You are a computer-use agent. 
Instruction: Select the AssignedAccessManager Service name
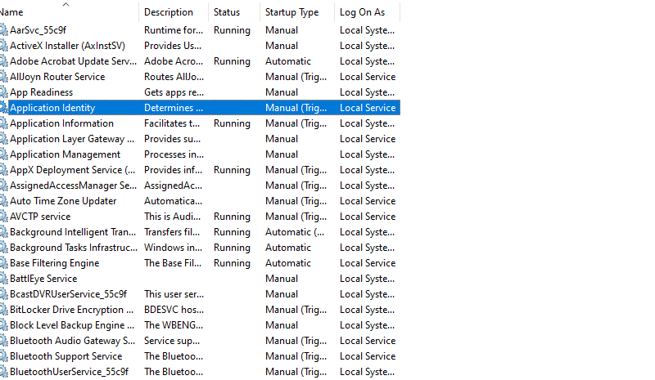(x=74, y=186)
